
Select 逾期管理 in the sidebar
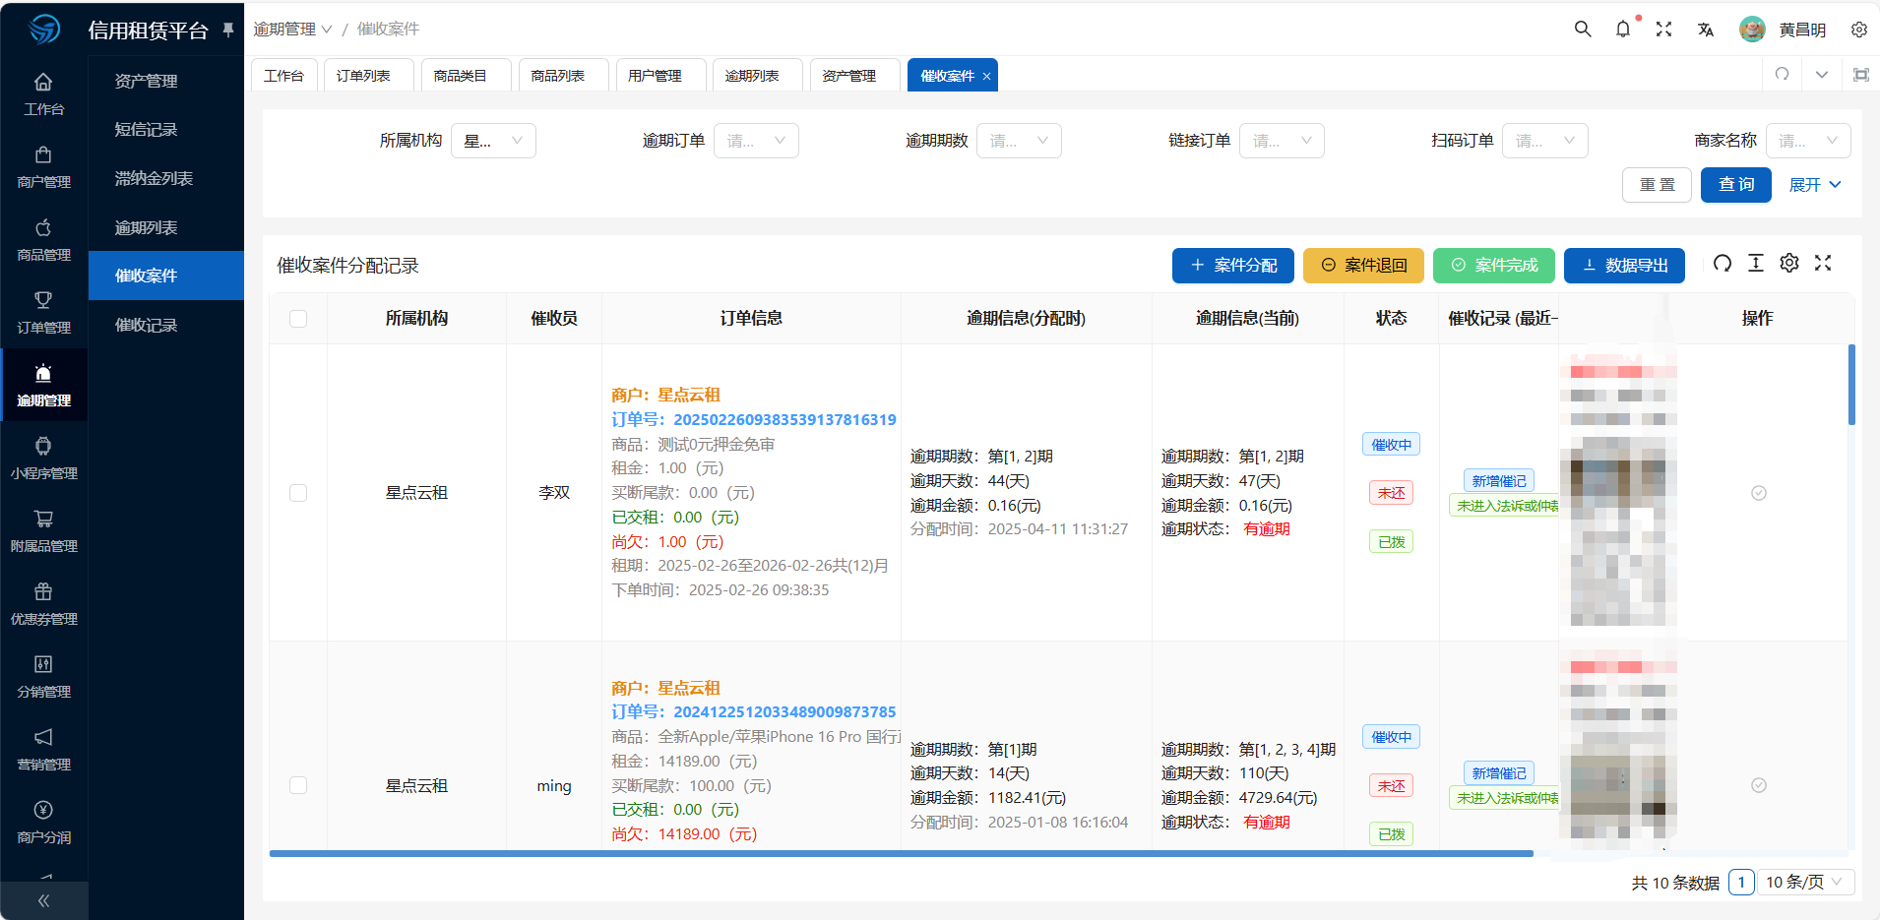[43, 386]
